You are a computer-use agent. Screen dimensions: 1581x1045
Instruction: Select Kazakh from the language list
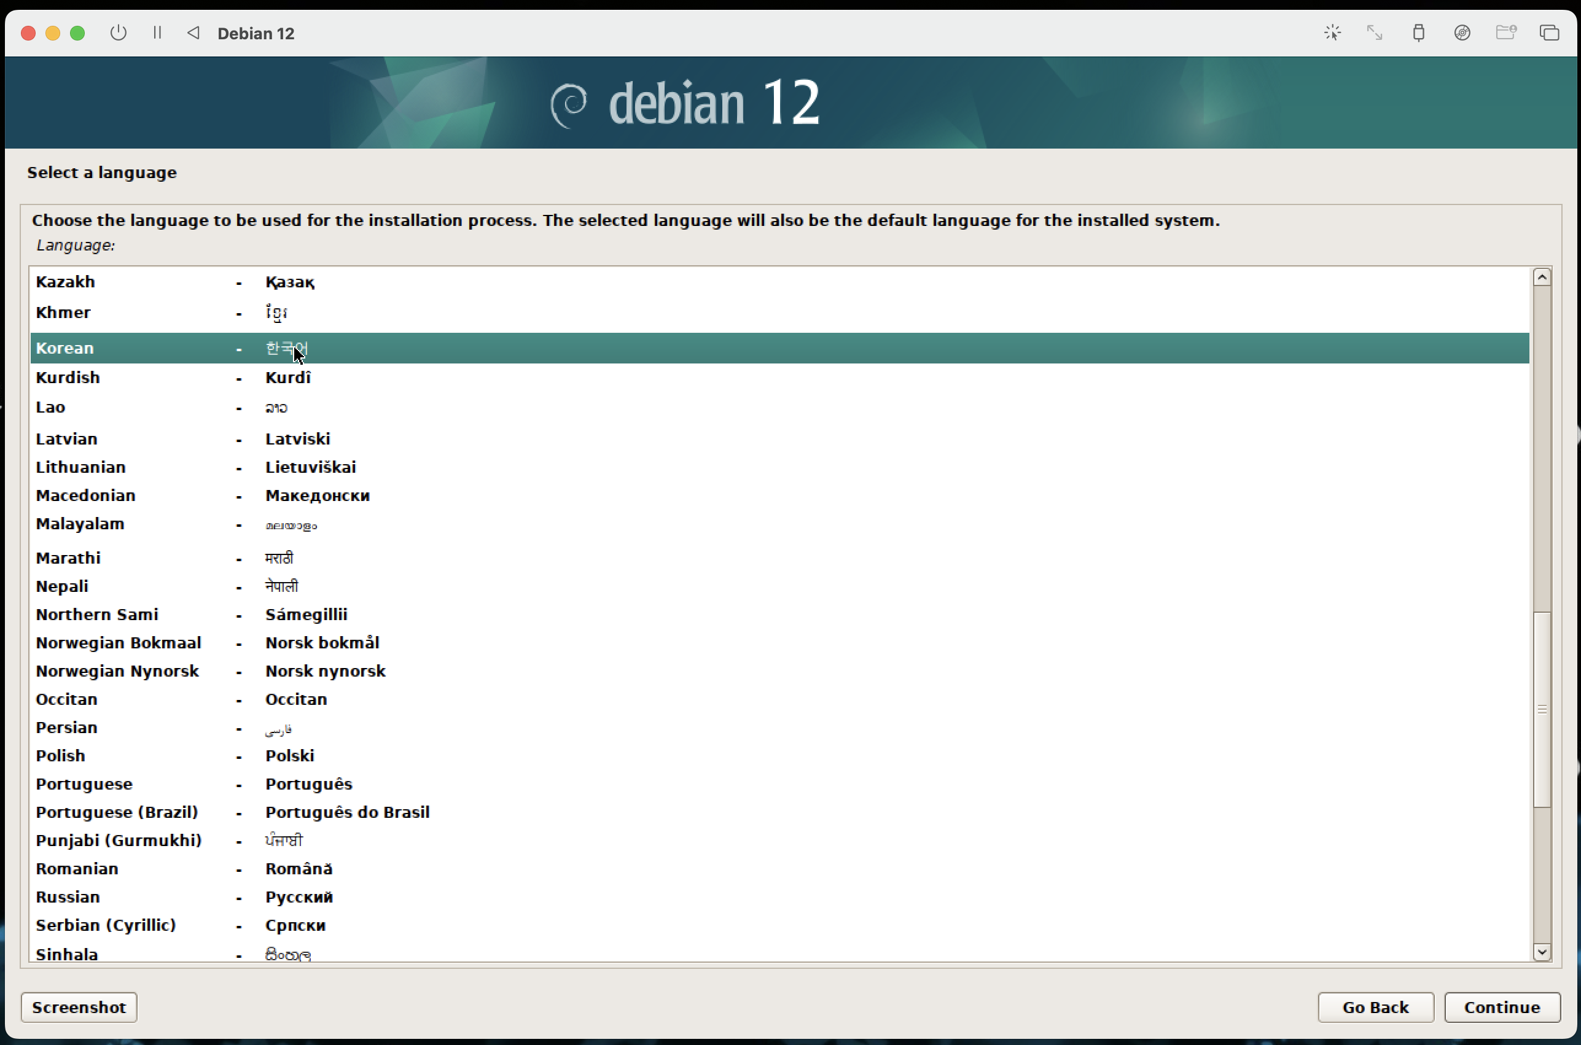coord(779,282)
